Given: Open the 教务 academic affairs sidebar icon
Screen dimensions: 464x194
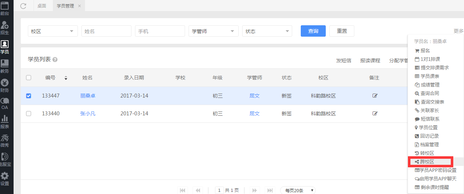Looking at the screenshot, I should (5, 66).
